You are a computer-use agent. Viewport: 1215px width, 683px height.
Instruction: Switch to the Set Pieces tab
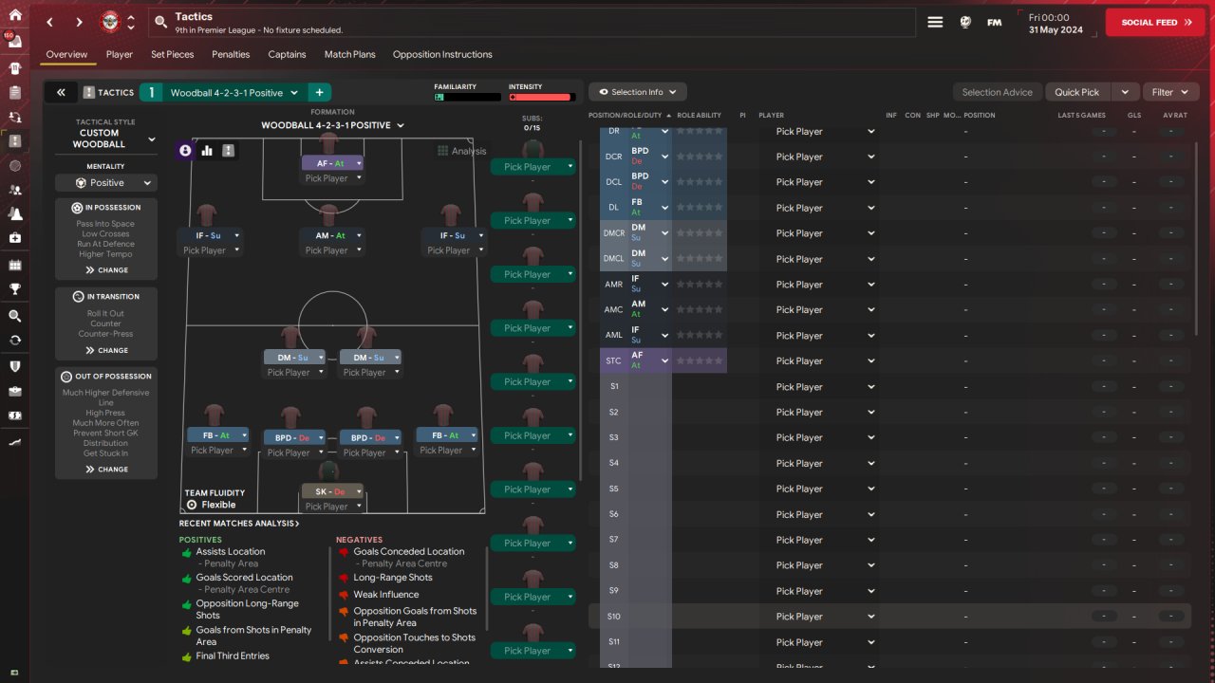point(172,54)
